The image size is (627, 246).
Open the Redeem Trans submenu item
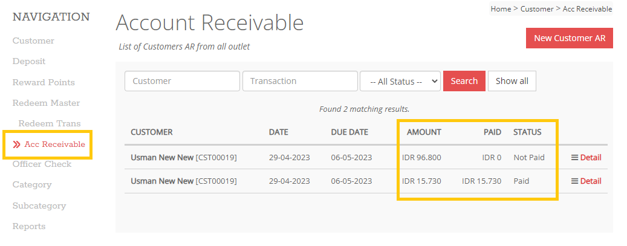point(49,123)
